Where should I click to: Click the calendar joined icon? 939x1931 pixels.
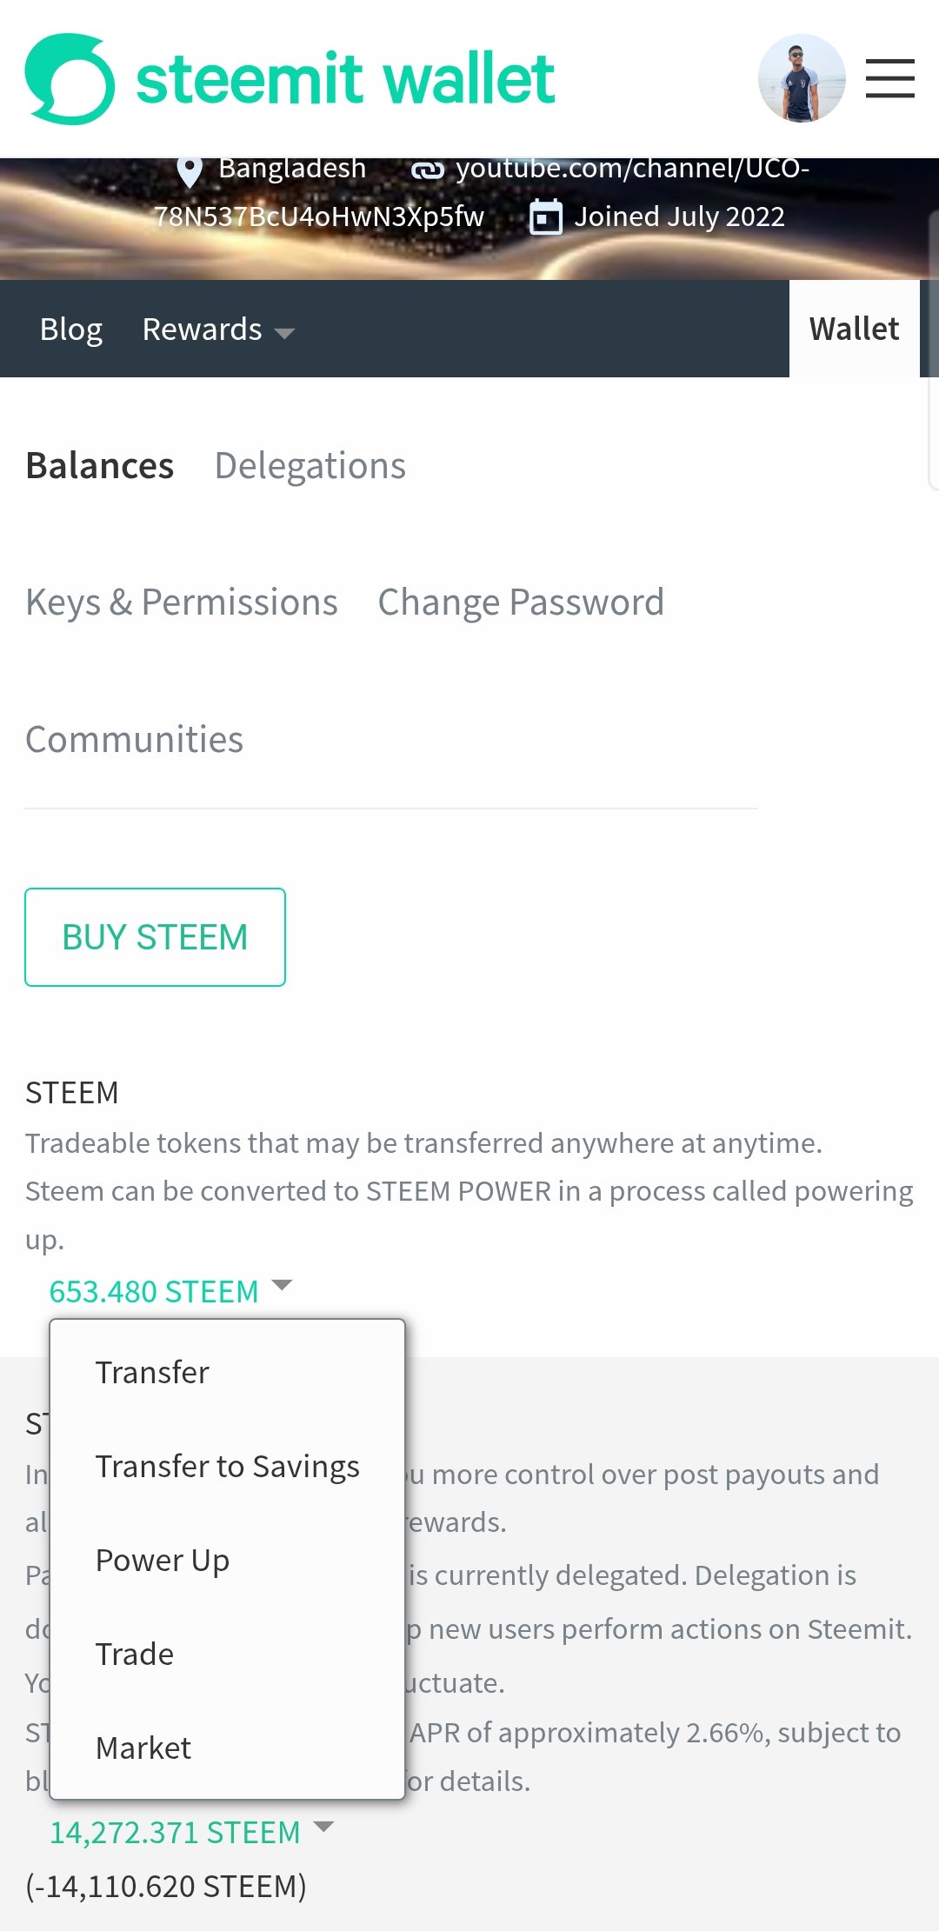coord(546,216)
